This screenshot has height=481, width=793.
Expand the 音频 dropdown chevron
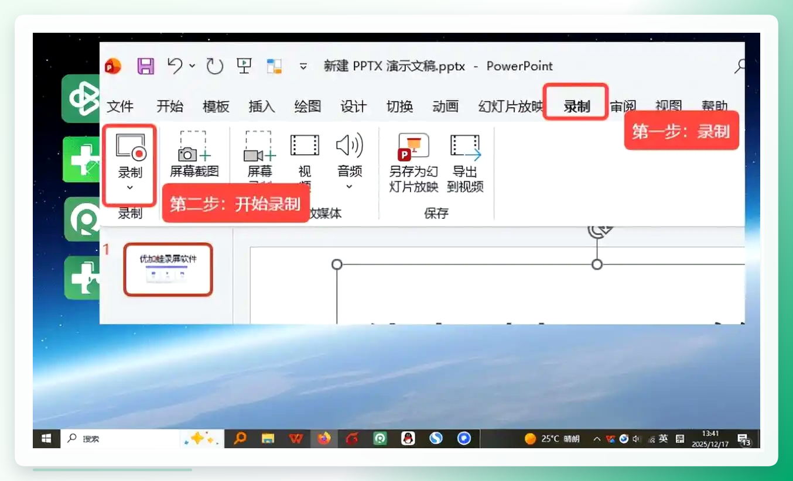click(350, 187)
